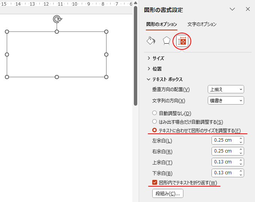Select はみ出す場合だけ自動調整する radio button

(154, 121)
